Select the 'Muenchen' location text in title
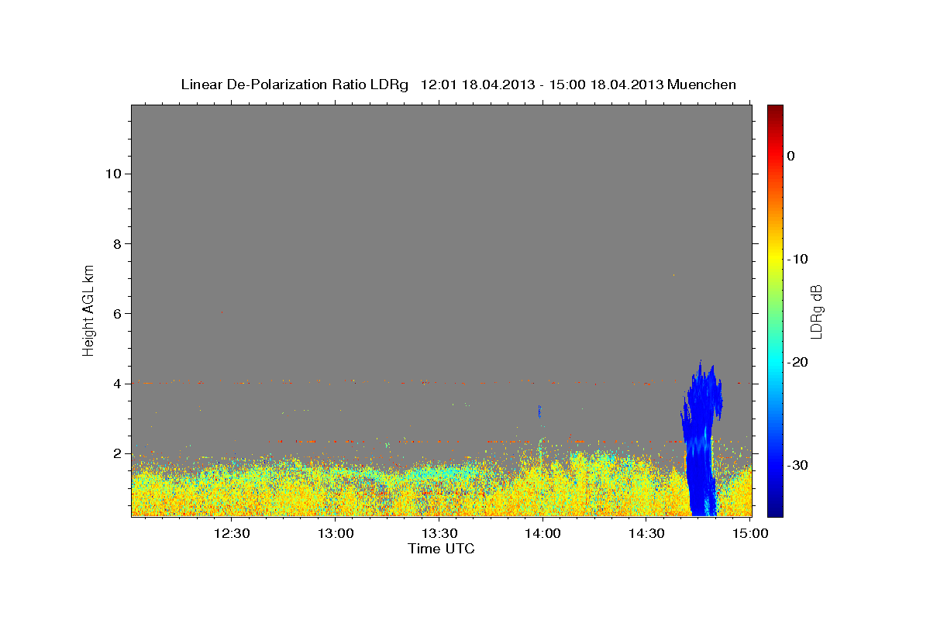Viewport: 930px width, 620px height. pos(703,84)
